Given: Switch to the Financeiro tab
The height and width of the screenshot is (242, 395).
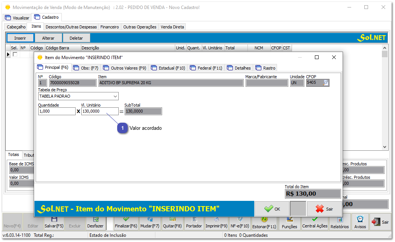Looking at the screenshot, I should [x=109, y=27].
